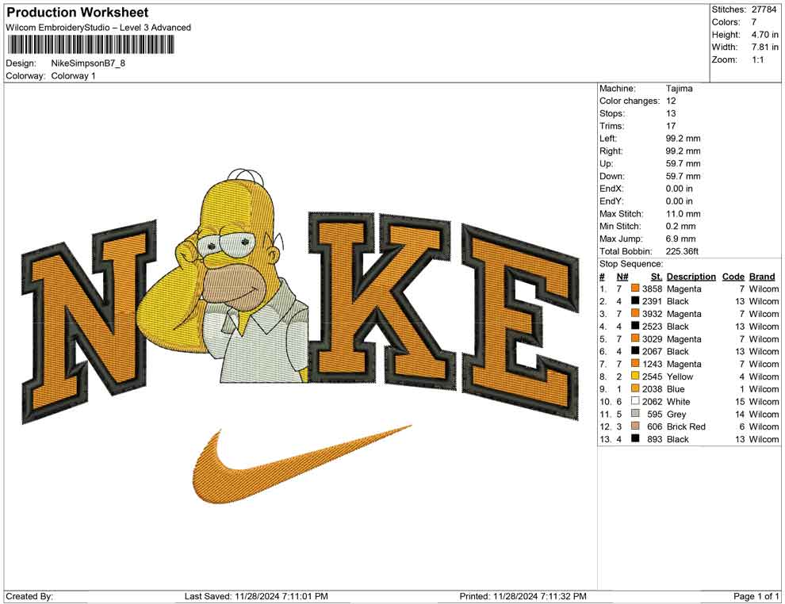The width and height of the screenshot is (785, 604).
Task: Click the black swatch in stop row 13
Action: click(635, 439)
